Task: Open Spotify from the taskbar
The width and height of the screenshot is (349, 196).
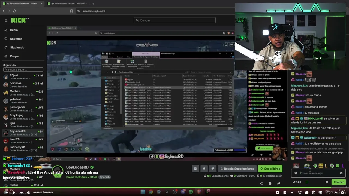Action: point(191,192)
